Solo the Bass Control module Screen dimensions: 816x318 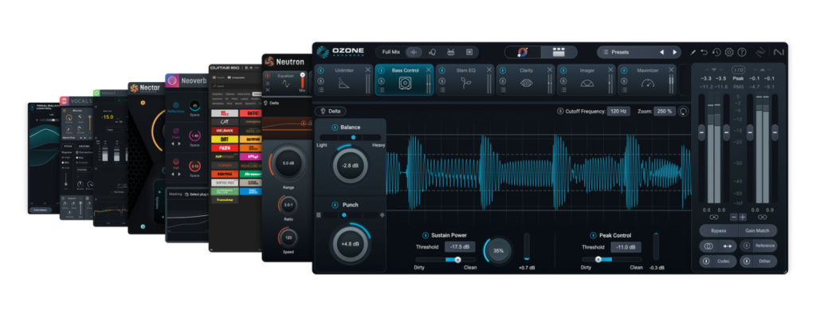[381, 80]
